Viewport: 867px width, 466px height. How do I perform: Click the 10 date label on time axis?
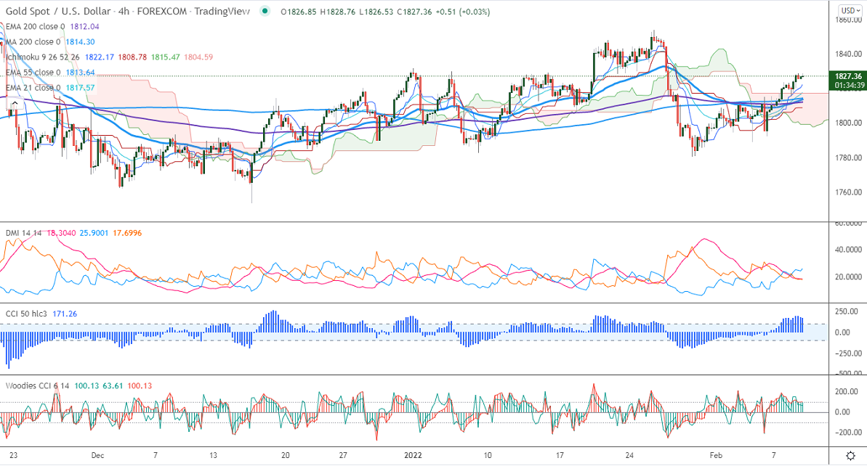click(488, 456)
